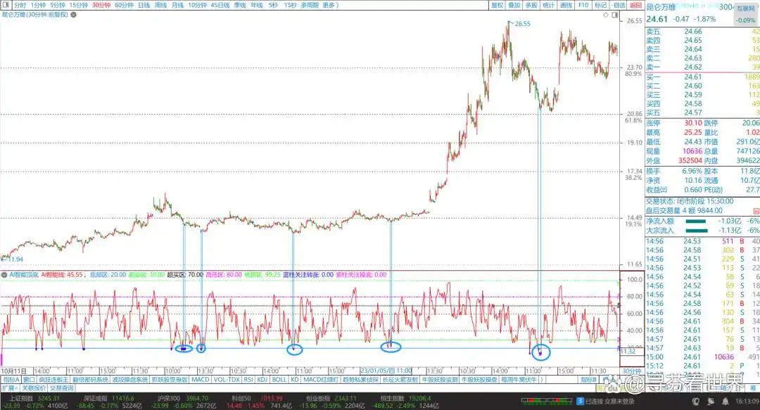Viewport: 760px width, 410px height.
Task: Open the 标记 marker tool
Action: [600, 5]
